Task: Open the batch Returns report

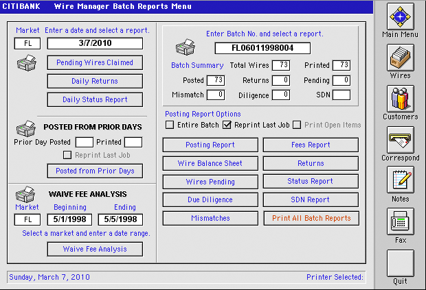Action: tap(311, 163)
